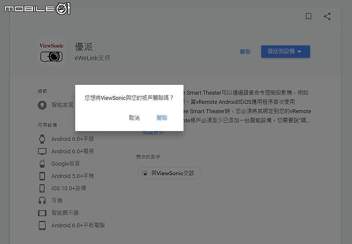
Task: Click the 閱讀更多 read more link
Action: click(154, 132)
